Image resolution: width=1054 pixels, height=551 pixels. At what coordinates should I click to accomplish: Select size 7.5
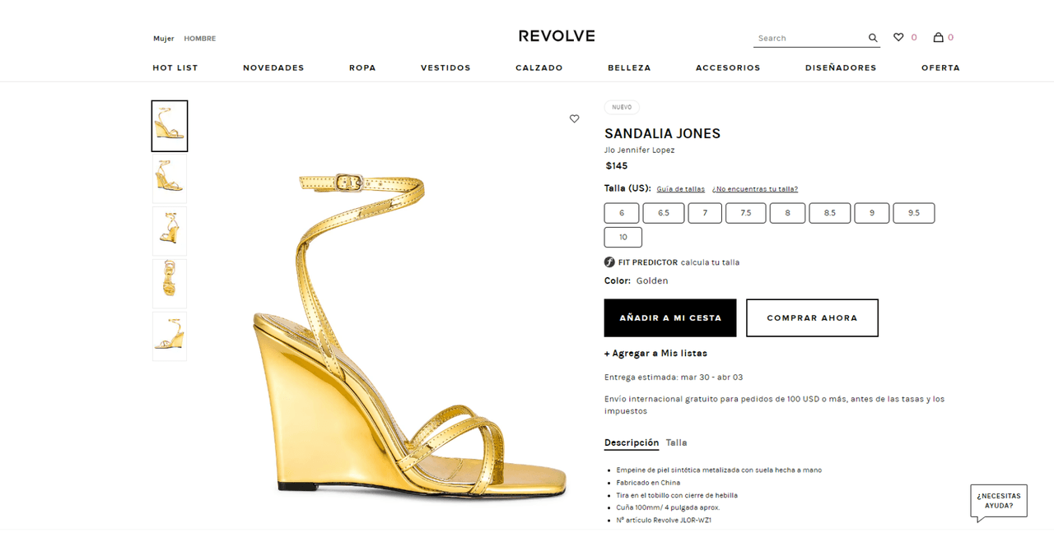click(x=745, y=212)
